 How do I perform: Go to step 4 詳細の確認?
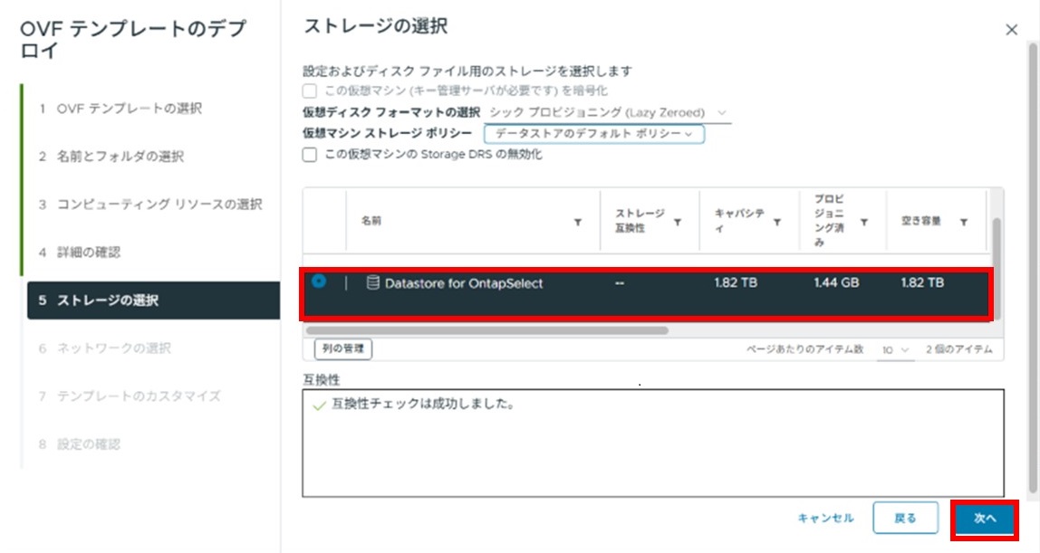pos(88,253)
